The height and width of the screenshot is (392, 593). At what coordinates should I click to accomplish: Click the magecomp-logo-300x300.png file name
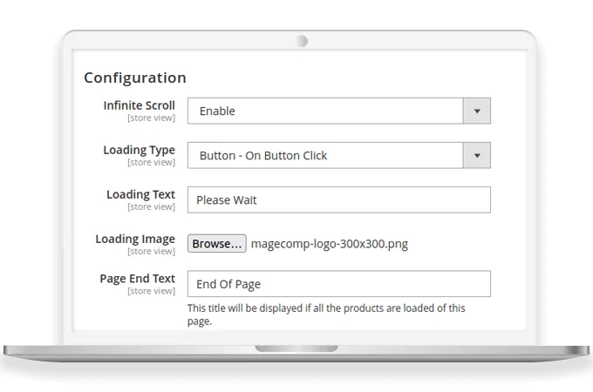(329, 244)
